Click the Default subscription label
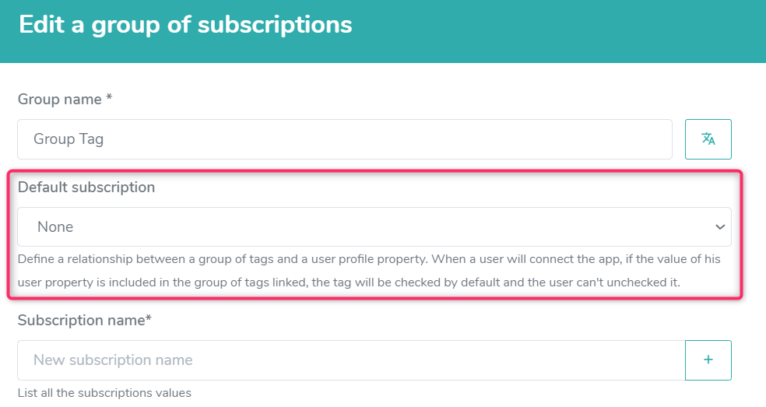Screen dimensions: 766x407 pyautogui.click(x=86, y=187)
